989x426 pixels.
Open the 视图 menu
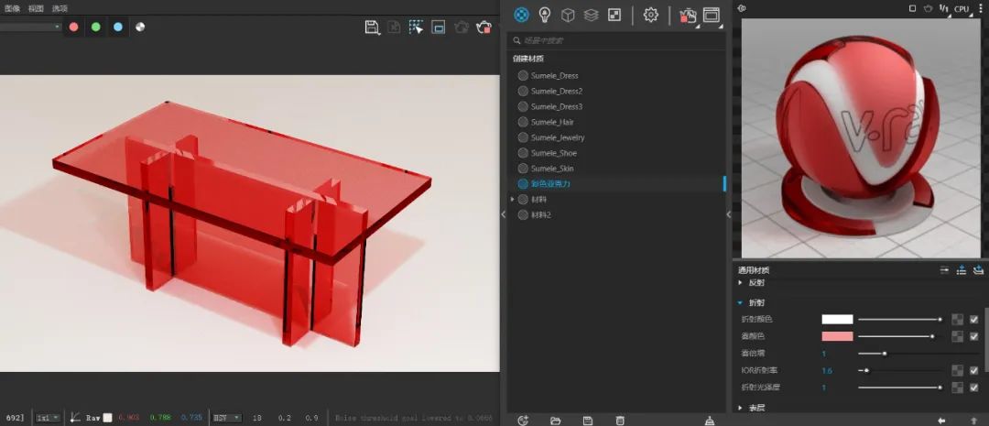[36, 8]
